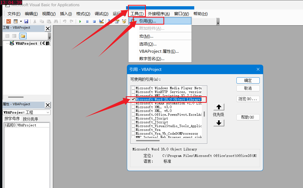
Task: Open the 编辑(E) menu
Action: (31, 14)
